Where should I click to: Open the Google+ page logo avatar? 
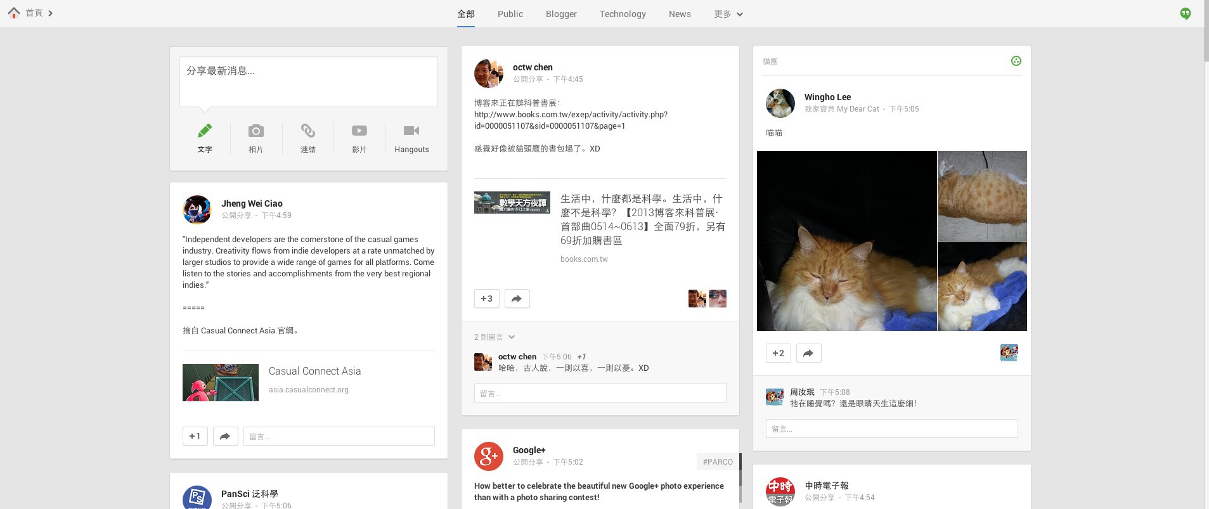coord(489,456)
